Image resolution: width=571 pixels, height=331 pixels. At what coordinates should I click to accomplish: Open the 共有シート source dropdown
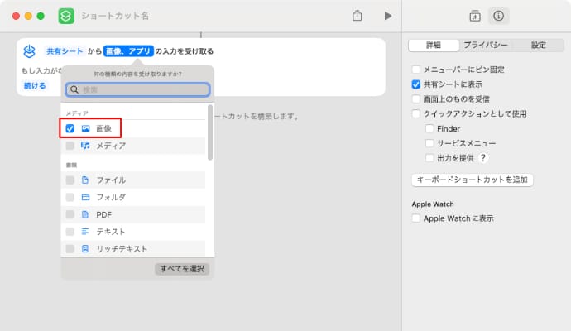(65, 51)
